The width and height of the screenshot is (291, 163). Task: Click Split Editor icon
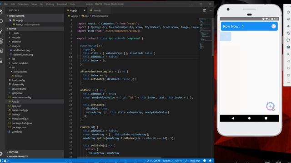205,10
